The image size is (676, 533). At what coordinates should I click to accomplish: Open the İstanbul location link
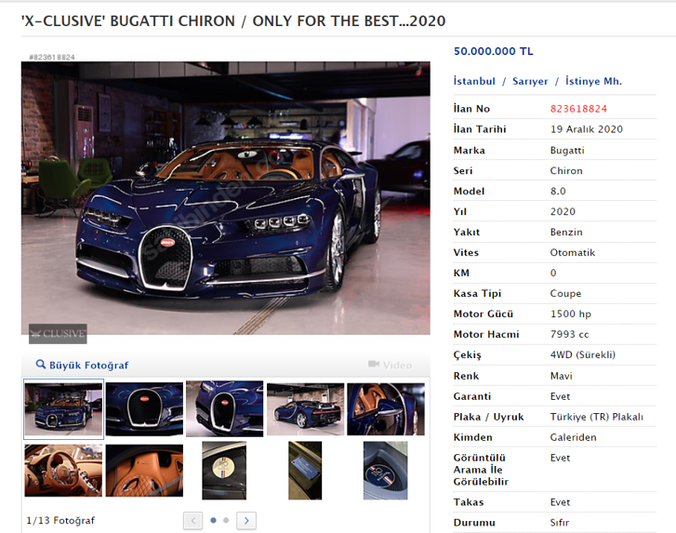tap(474, 81)
